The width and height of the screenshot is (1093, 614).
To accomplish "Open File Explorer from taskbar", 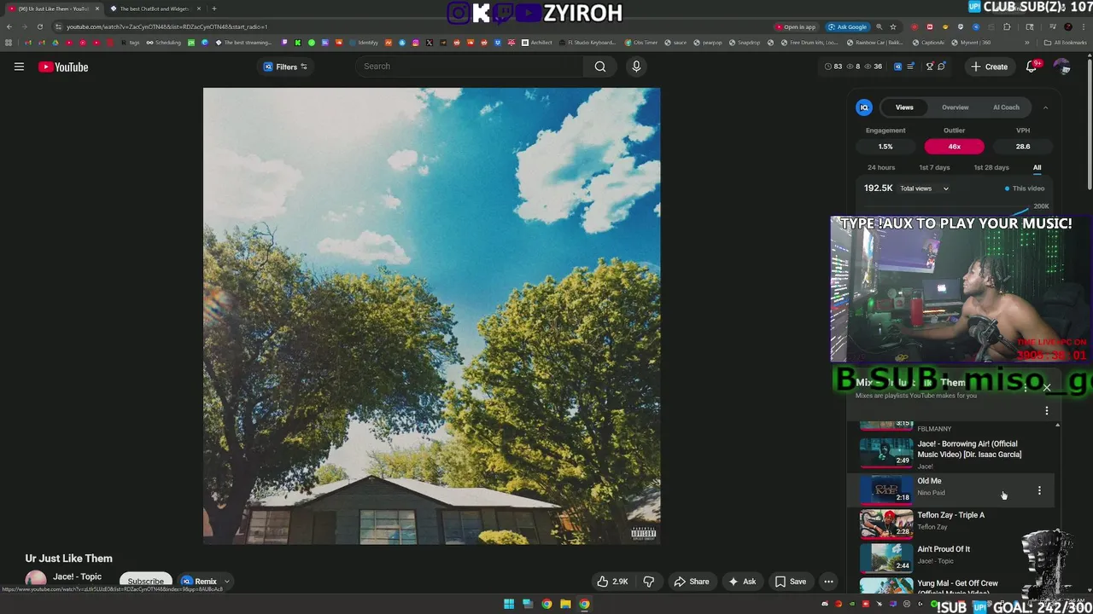I will click(565, 605).
